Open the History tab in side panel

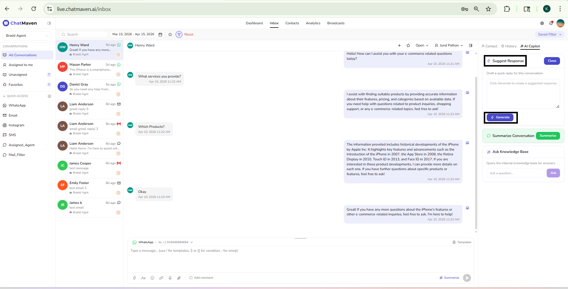509,46
